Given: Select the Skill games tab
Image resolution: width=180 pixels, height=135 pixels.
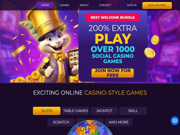Looking at the screenshot, I should coord(133,111).
